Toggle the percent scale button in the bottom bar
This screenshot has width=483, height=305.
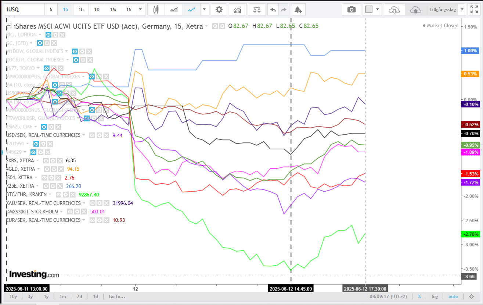tap(419, 297)
